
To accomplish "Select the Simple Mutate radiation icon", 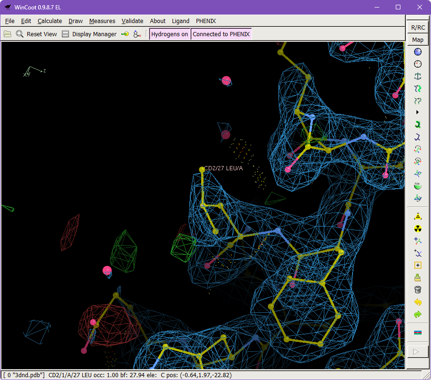I will pyautogui.click(x=417, y=229).
